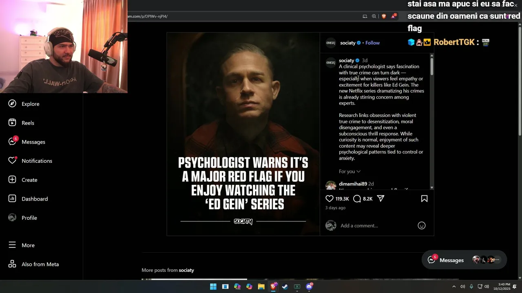This screenshot has height=293, width=522.
Task: Open the notification bell in taskbar
Action: [515, 286]
